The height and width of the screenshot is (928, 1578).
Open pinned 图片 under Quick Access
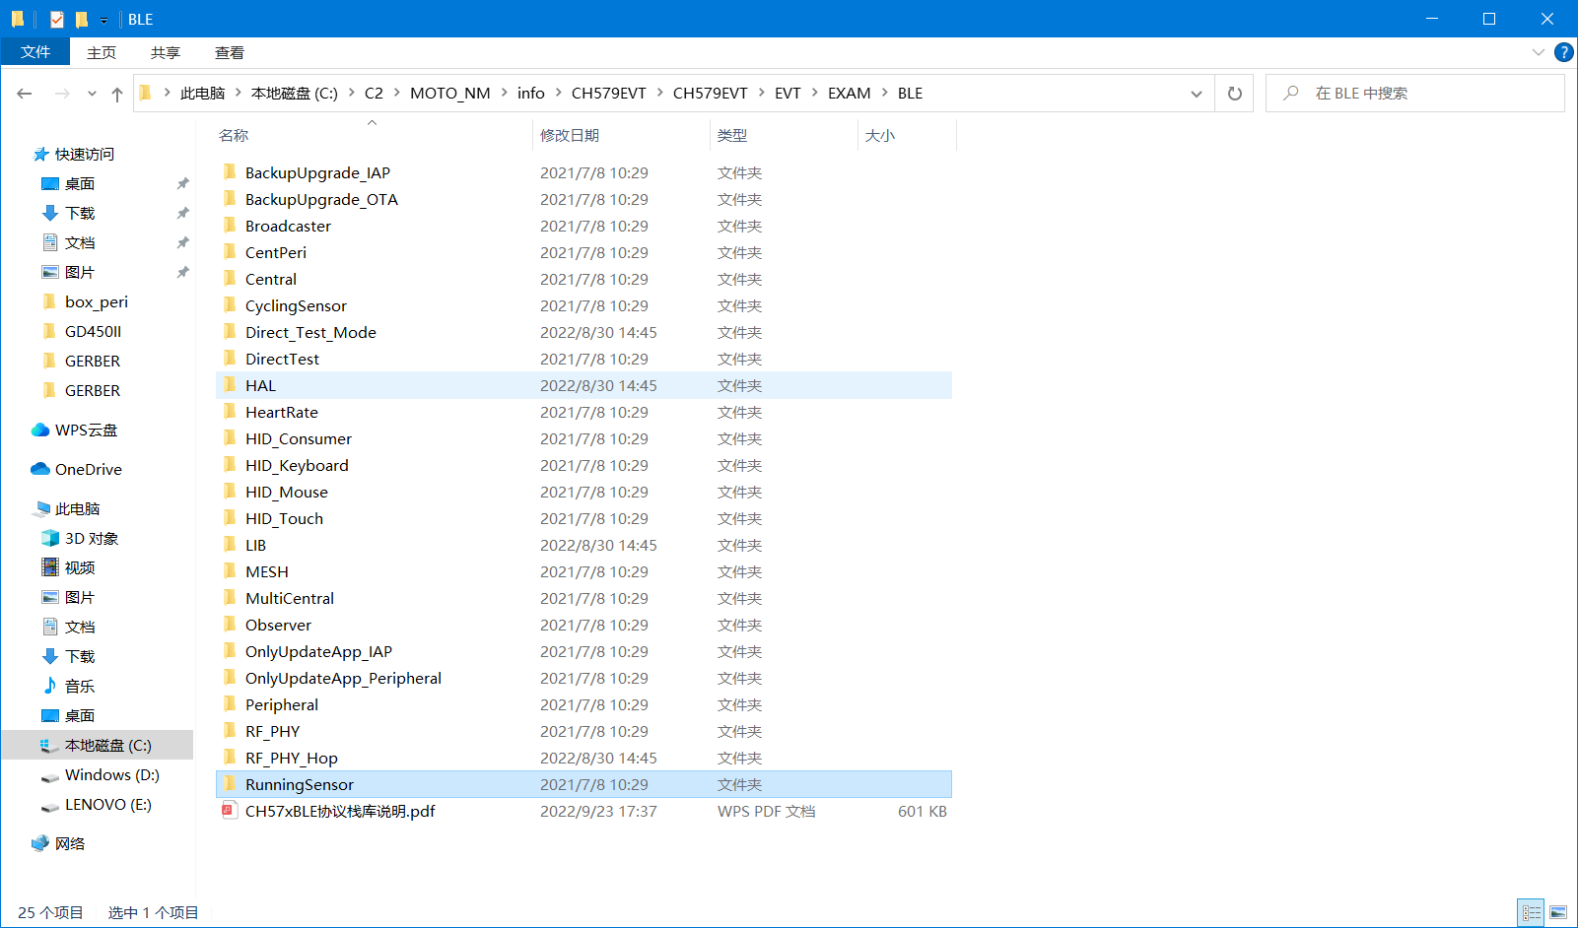(x=80, y=273)
